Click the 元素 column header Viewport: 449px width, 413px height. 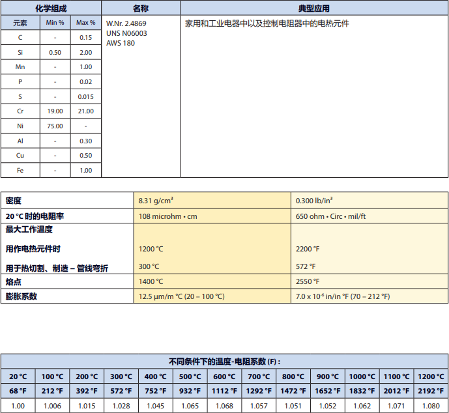coord(20,23)
